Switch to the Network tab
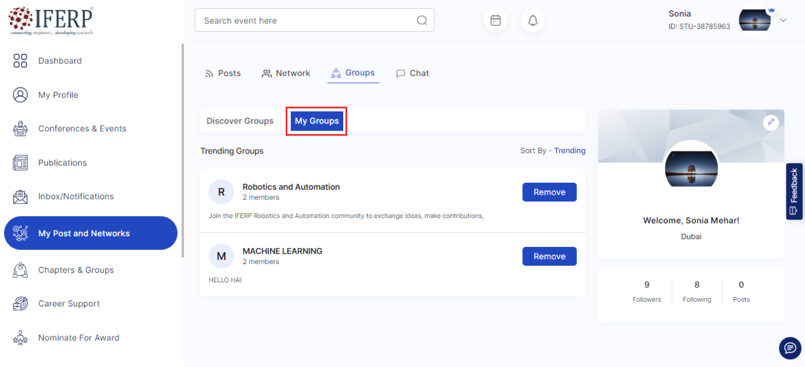 tap(286, 73)
